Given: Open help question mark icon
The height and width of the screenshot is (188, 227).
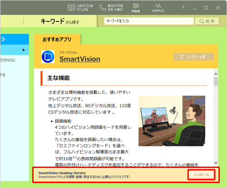Looking at the screenshot, I should point(183,8).
